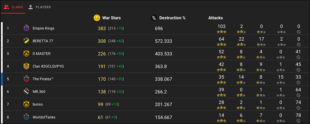Click the Empire Kings clan badge

point(26,28)
